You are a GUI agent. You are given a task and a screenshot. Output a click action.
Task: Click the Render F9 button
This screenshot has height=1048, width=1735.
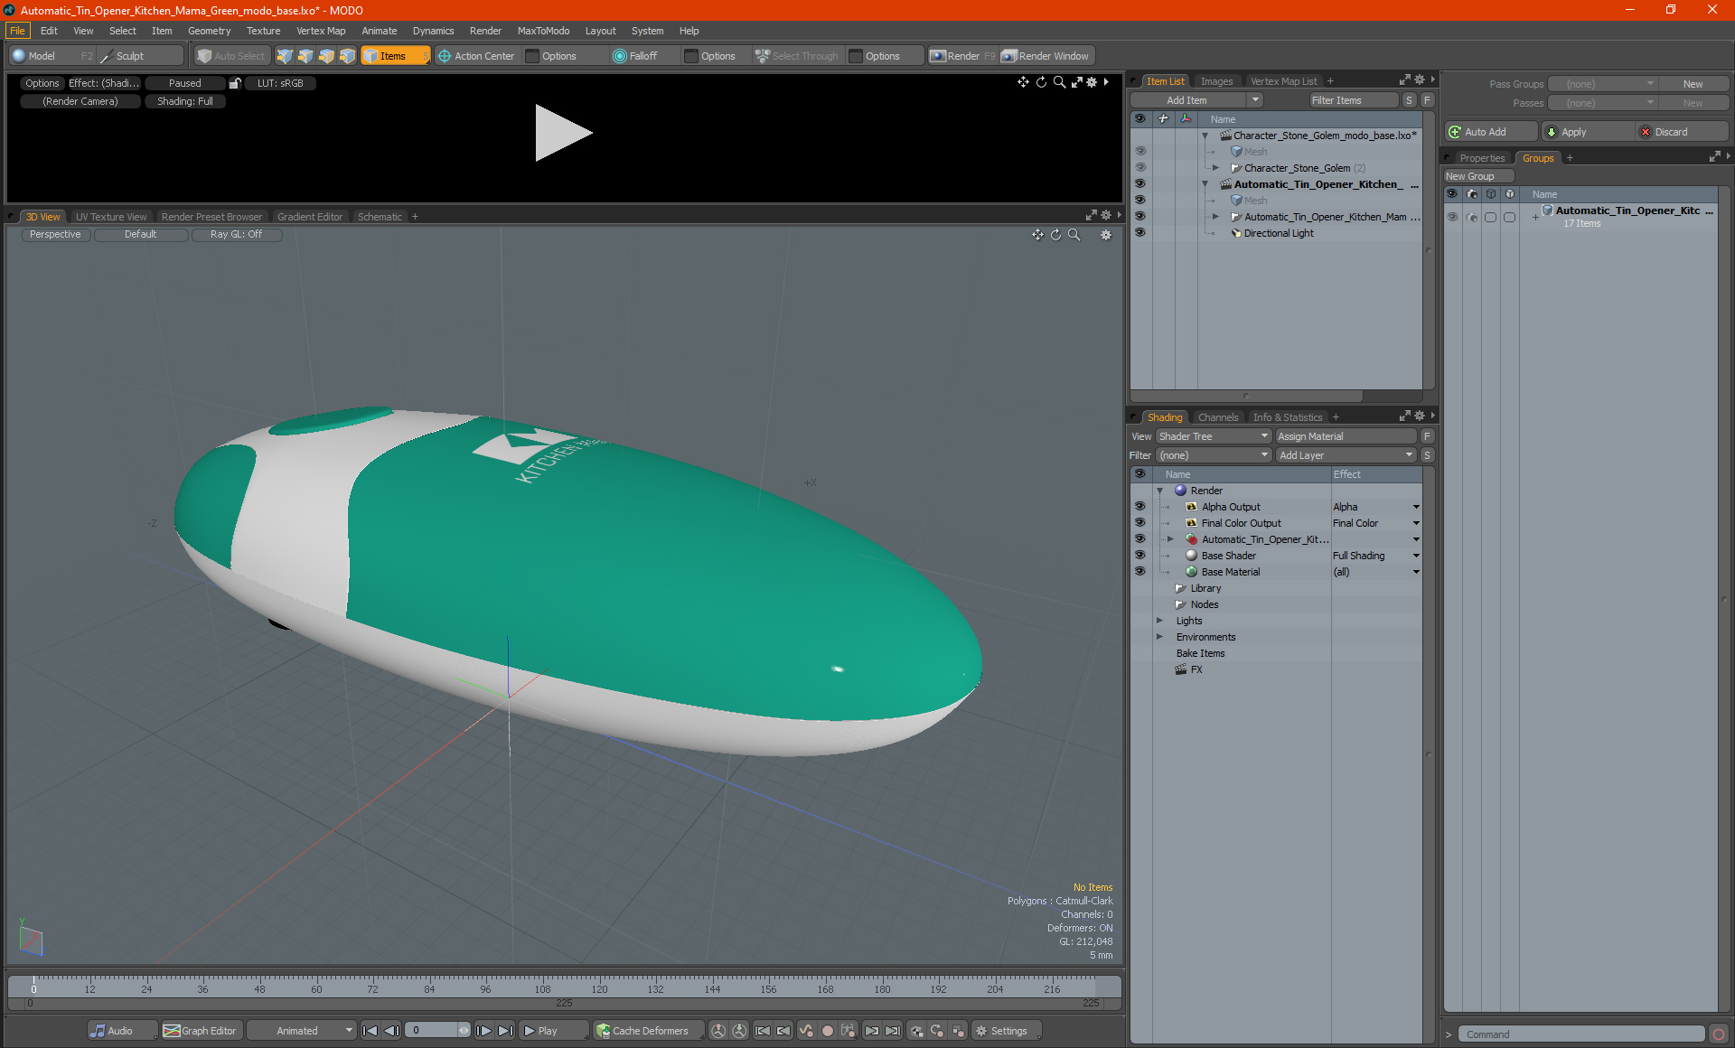(x=962, y=56)
